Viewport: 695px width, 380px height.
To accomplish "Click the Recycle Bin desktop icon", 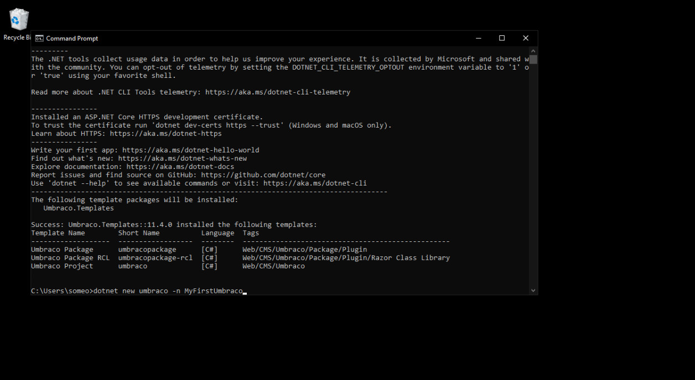I will 18,20.
